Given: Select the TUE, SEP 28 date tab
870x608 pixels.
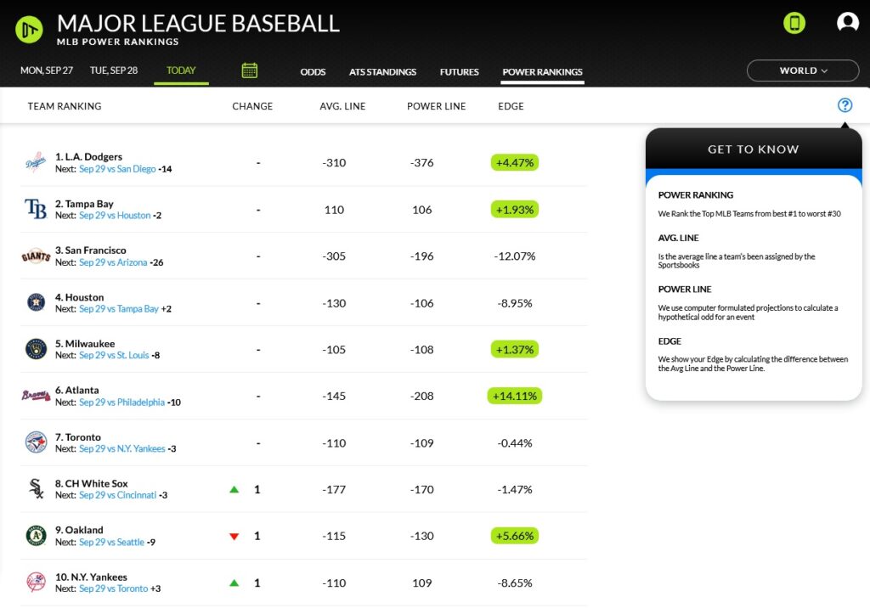Looking at the screenshot, I should [x=114, y=70].
